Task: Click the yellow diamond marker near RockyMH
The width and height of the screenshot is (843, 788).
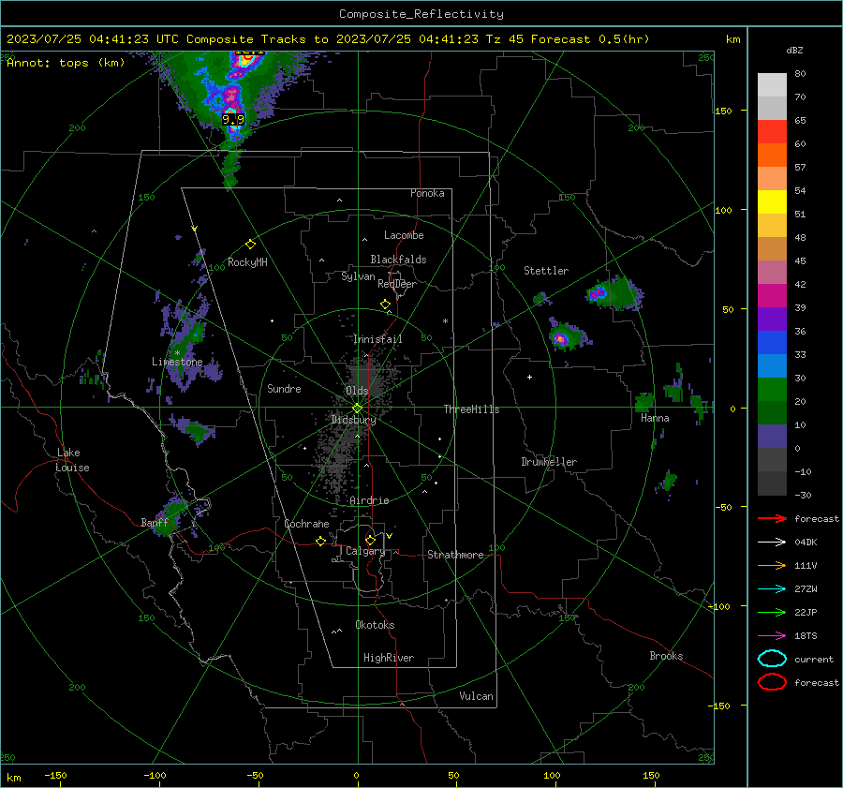Action: (x=250, y=245)
